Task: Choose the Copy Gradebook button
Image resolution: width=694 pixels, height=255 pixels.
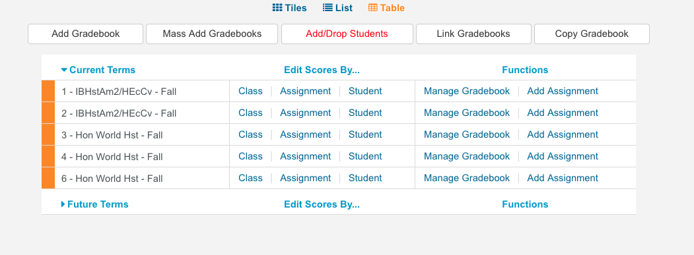Action: (x=592, y=34)
